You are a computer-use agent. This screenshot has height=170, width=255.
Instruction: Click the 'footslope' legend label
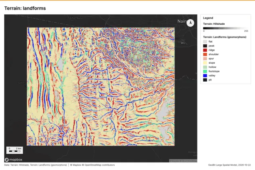coord(214,71)
